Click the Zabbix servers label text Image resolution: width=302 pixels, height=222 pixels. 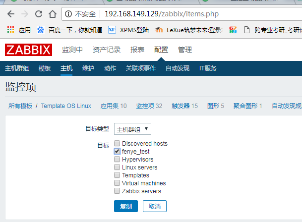[141, 191]
